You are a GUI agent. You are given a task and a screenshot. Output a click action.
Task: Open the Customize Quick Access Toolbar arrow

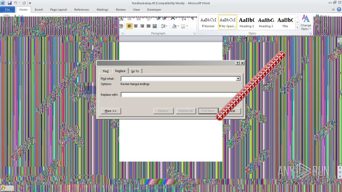[x=30, y=3]
